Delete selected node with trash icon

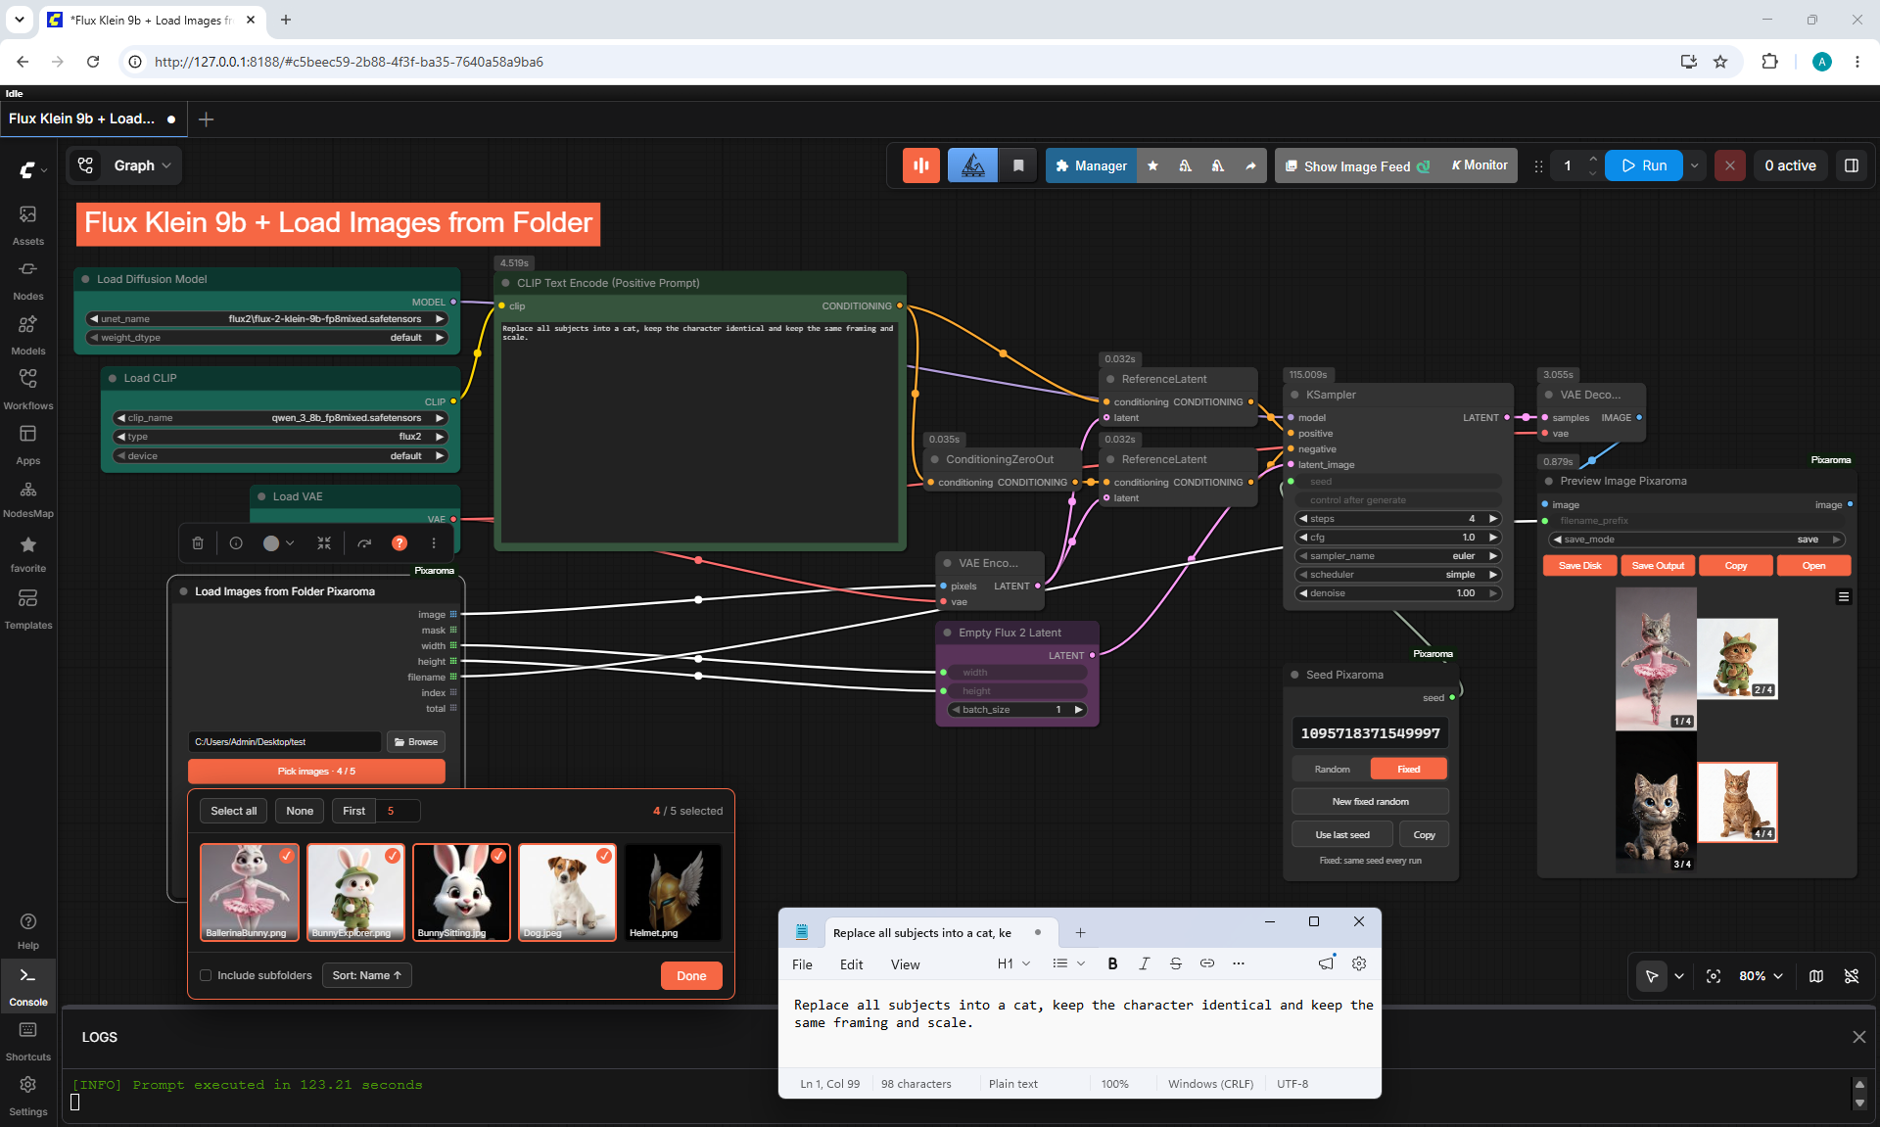(x=198, y=542)
